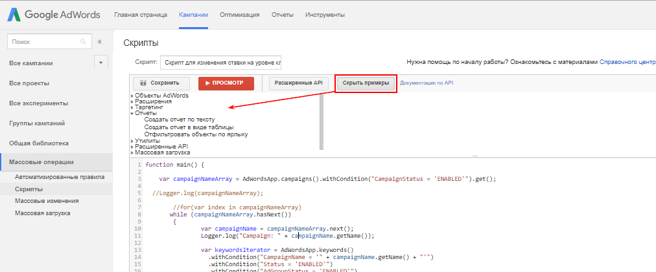Open the Инструменты tab
This screenshot has height=272, width=656.
point(325,15)
